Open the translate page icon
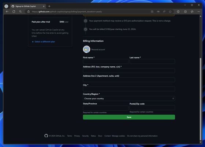Viewport: 205px width, 147px height. click(158, 12)
